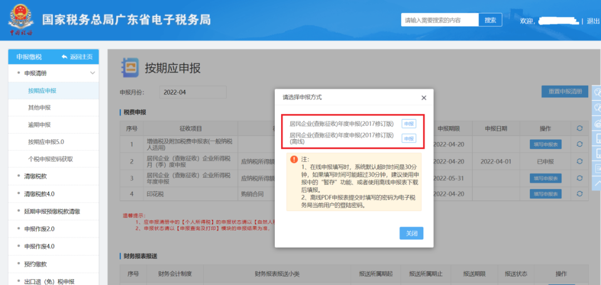The image size is (601, 285).
Task: Click the 请选择申报方式 dialog title
Action: [x=302, y=97]
